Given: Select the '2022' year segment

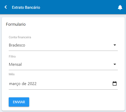Looking at the screenshot, I should (32, 84).
